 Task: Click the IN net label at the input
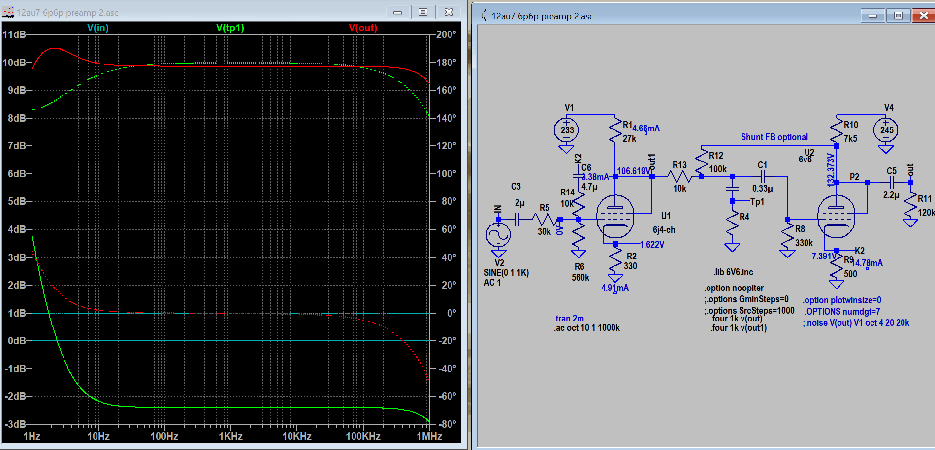tap(498, 210)
